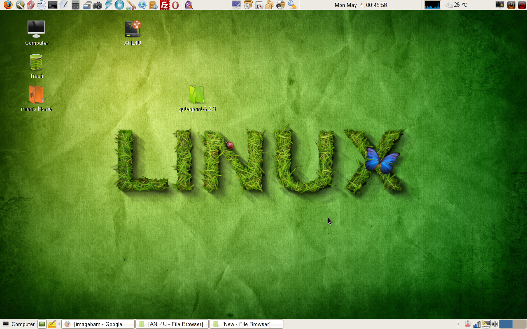This screenshot has width=527, height=329.
Task: Launch the calculator application
Action: (75, 5)
